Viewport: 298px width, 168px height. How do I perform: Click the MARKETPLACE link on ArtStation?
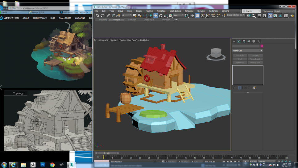(40, 18)
